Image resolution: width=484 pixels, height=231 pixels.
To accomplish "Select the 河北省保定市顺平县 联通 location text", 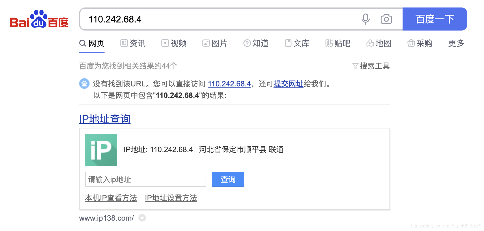I will 241,149.
